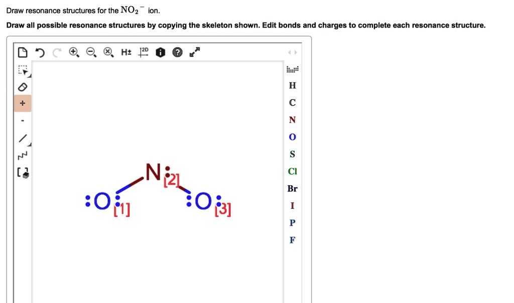This screenshot has height=303, width=514.
Task: Create a new blank document
Action: click(x=23, y=52)
